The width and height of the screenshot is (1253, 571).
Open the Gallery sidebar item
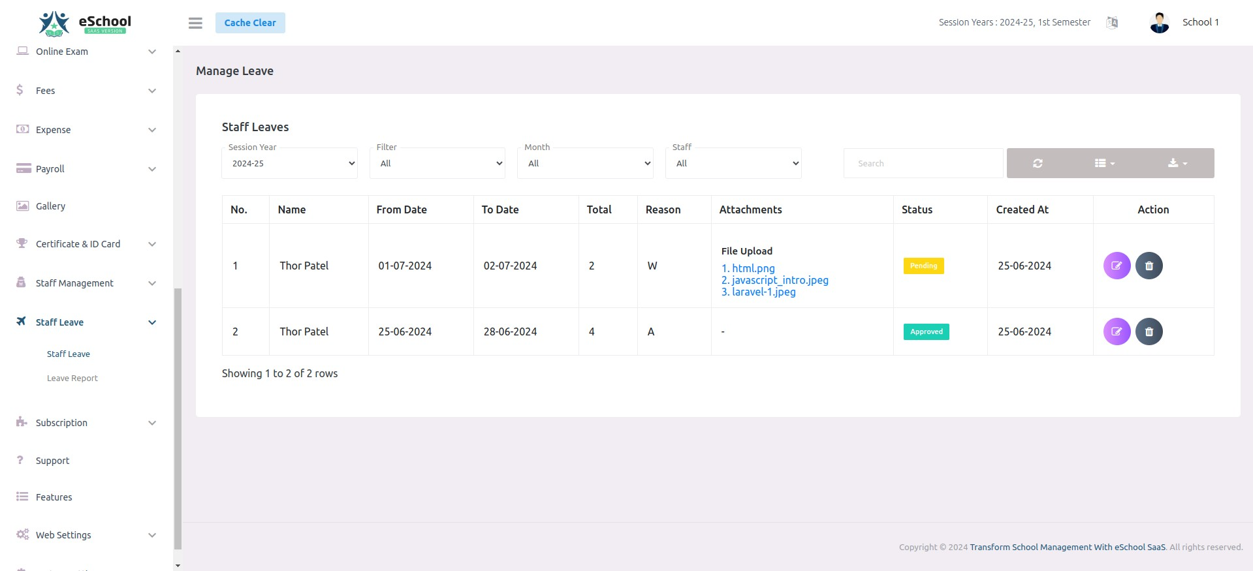pyautogui.click(x=50, y=206)
